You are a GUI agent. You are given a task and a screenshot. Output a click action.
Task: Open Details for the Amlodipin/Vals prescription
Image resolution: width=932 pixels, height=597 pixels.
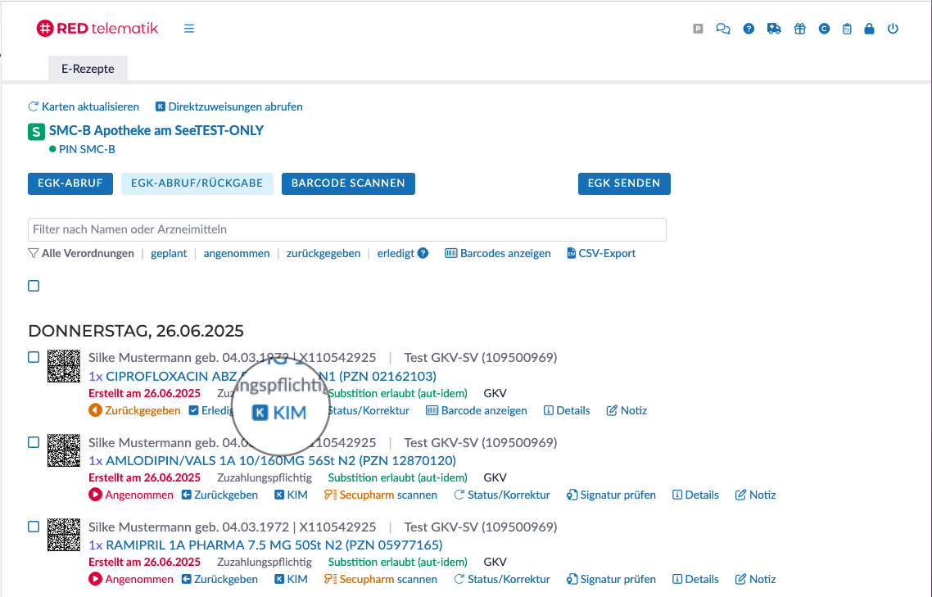(695, 495)
